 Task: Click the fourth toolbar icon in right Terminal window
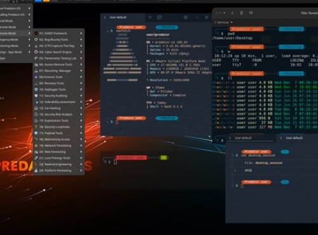(251, 13)
